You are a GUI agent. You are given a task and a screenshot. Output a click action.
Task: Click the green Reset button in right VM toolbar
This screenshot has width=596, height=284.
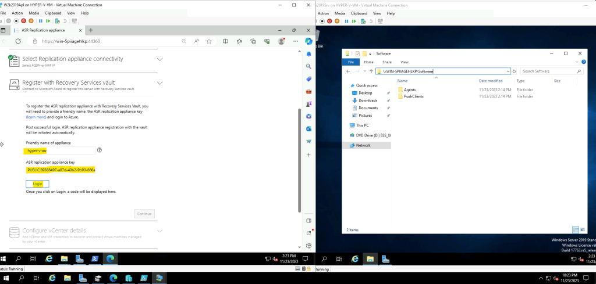tap(354, 21)
